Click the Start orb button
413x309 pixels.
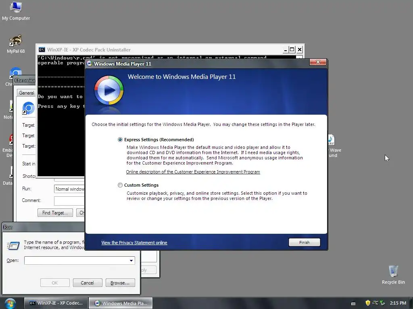(x=10, y=303)
